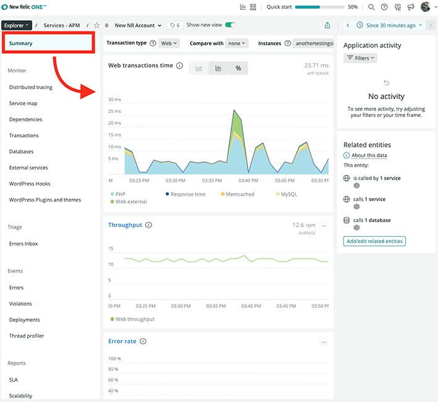Toggle Web external series in legend
The image size is (438, 402).
tap(129, 202)
